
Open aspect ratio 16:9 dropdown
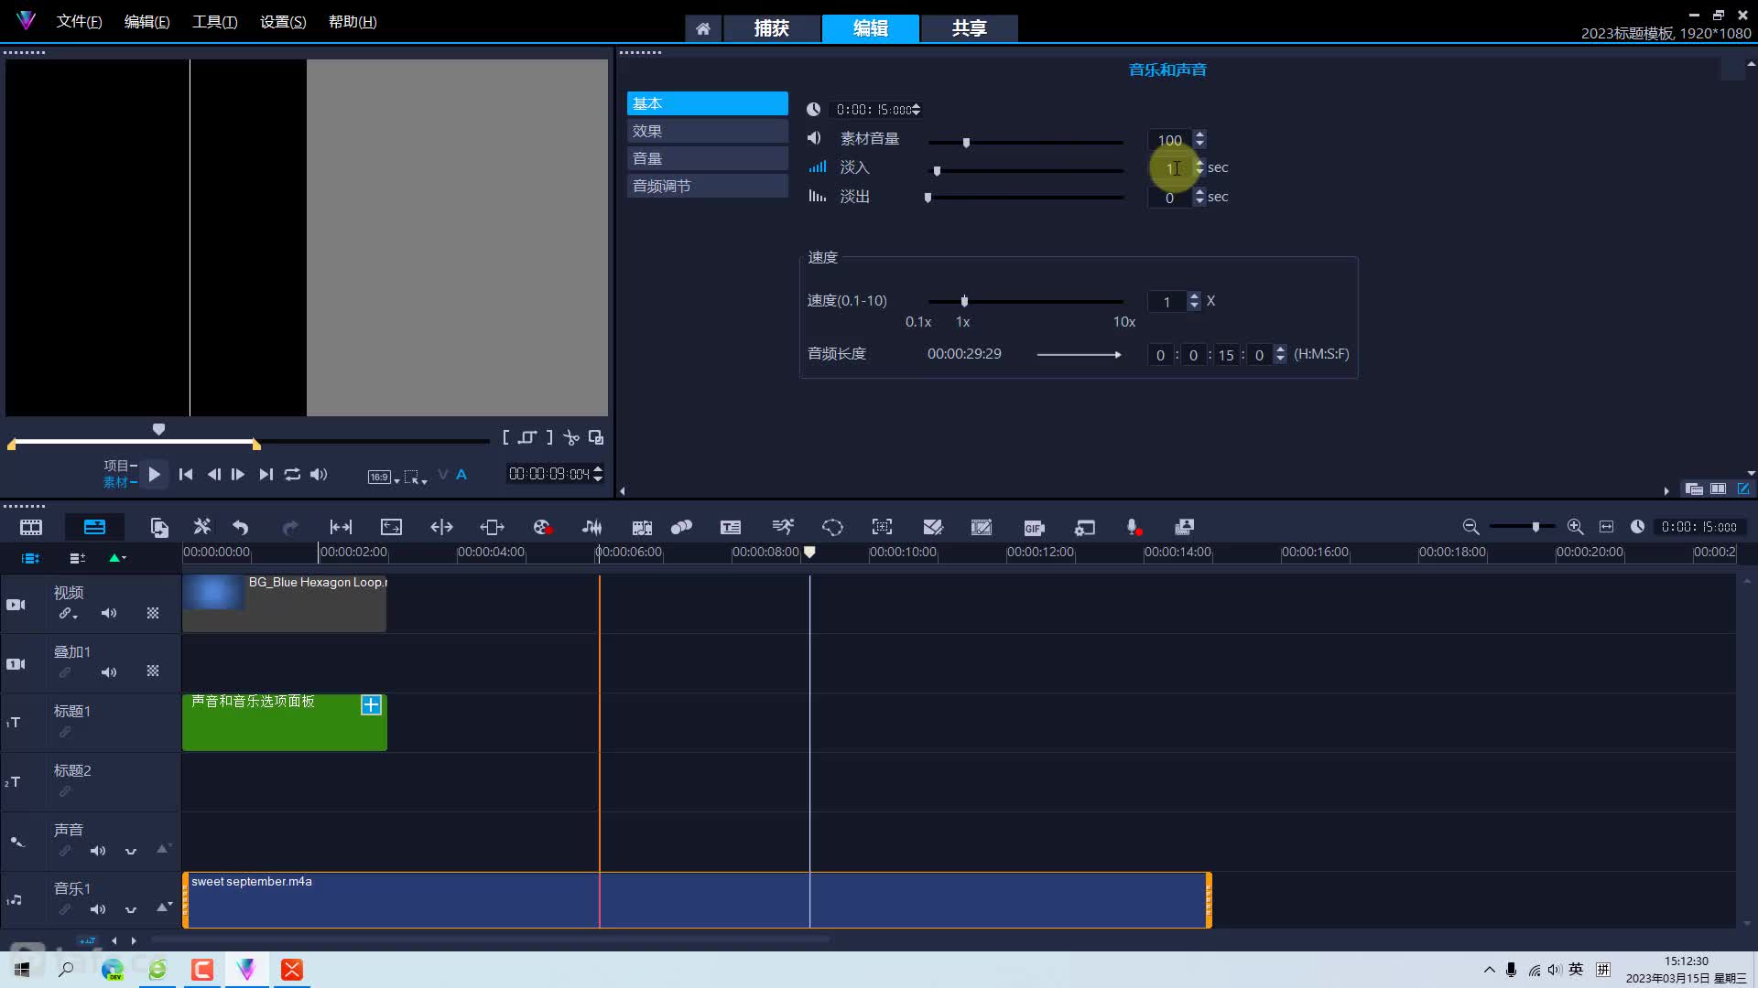[x=384, y=477]
